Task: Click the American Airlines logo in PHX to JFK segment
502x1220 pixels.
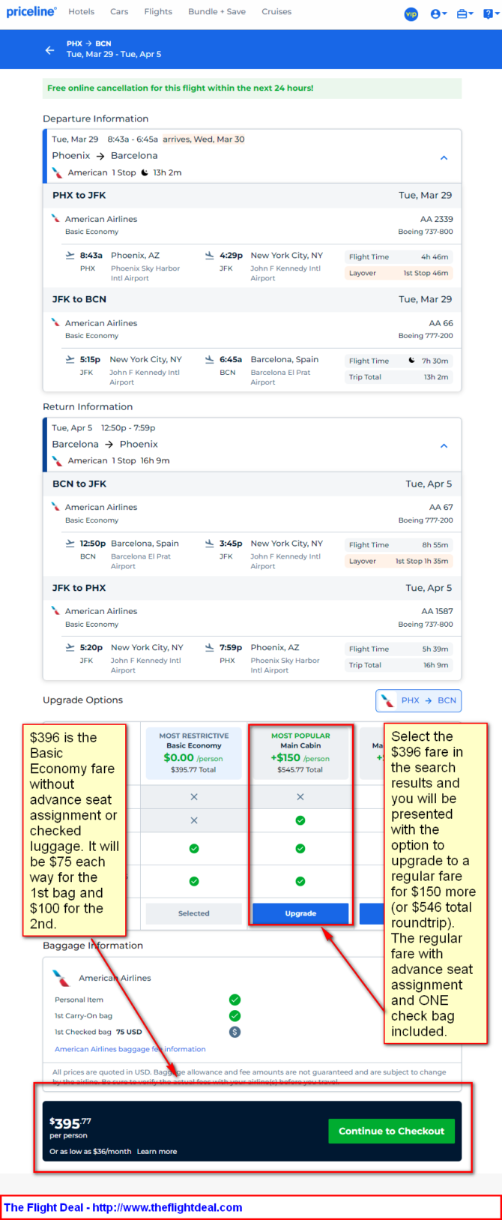Action: tap(55, 219)
